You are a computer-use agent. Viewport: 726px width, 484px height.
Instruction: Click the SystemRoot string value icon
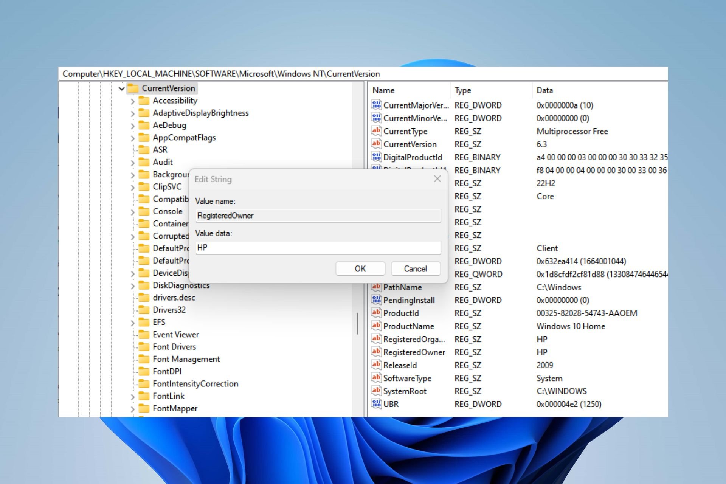[376, 391]
